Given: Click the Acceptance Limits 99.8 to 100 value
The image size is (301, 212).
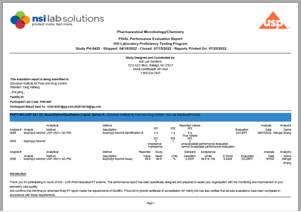Looking at the screenshot, I should coord(208,159).
